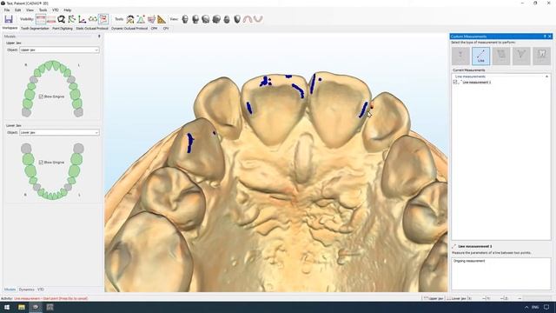Switch to the CPM tab

click(154, 28)
